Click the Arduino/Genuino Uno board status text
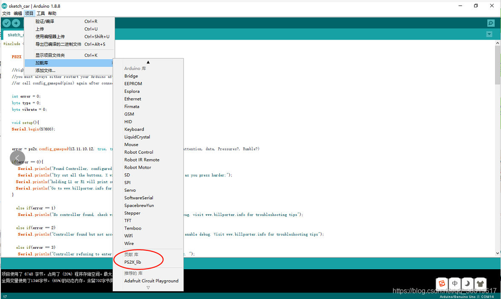This screenshot has height=299, width=501. (x=467, y=297)
